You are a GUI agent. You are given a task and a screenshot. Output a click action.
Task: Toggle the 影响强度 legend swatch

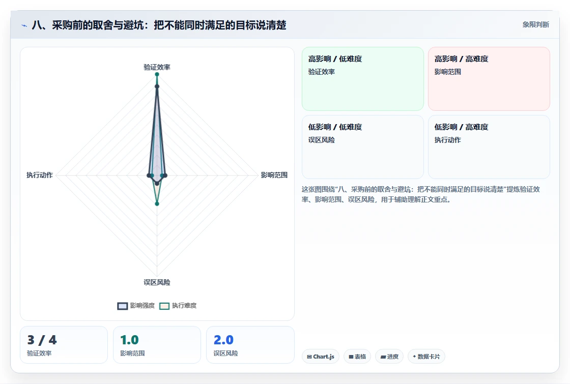123,306
